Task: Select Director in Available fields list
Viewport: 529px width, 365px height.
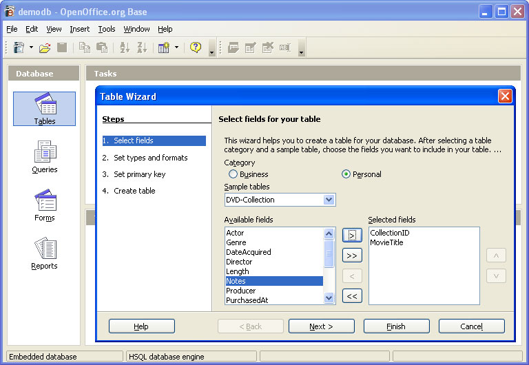Action: tap(239, 262)
